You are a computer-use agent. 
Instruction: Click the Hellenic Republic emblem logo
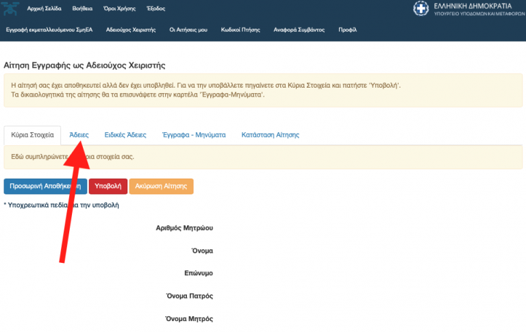421,9
